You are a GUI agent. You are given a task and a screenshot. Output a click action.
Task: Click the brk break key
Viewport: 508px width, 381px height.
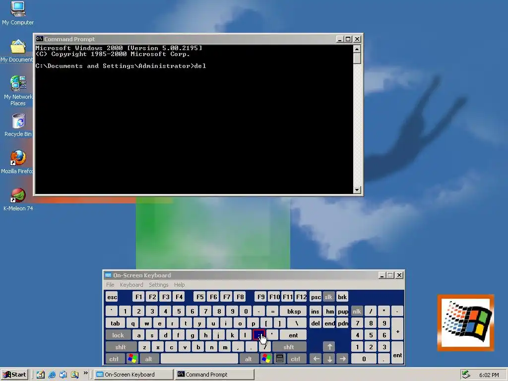click(x=342, y=297)
